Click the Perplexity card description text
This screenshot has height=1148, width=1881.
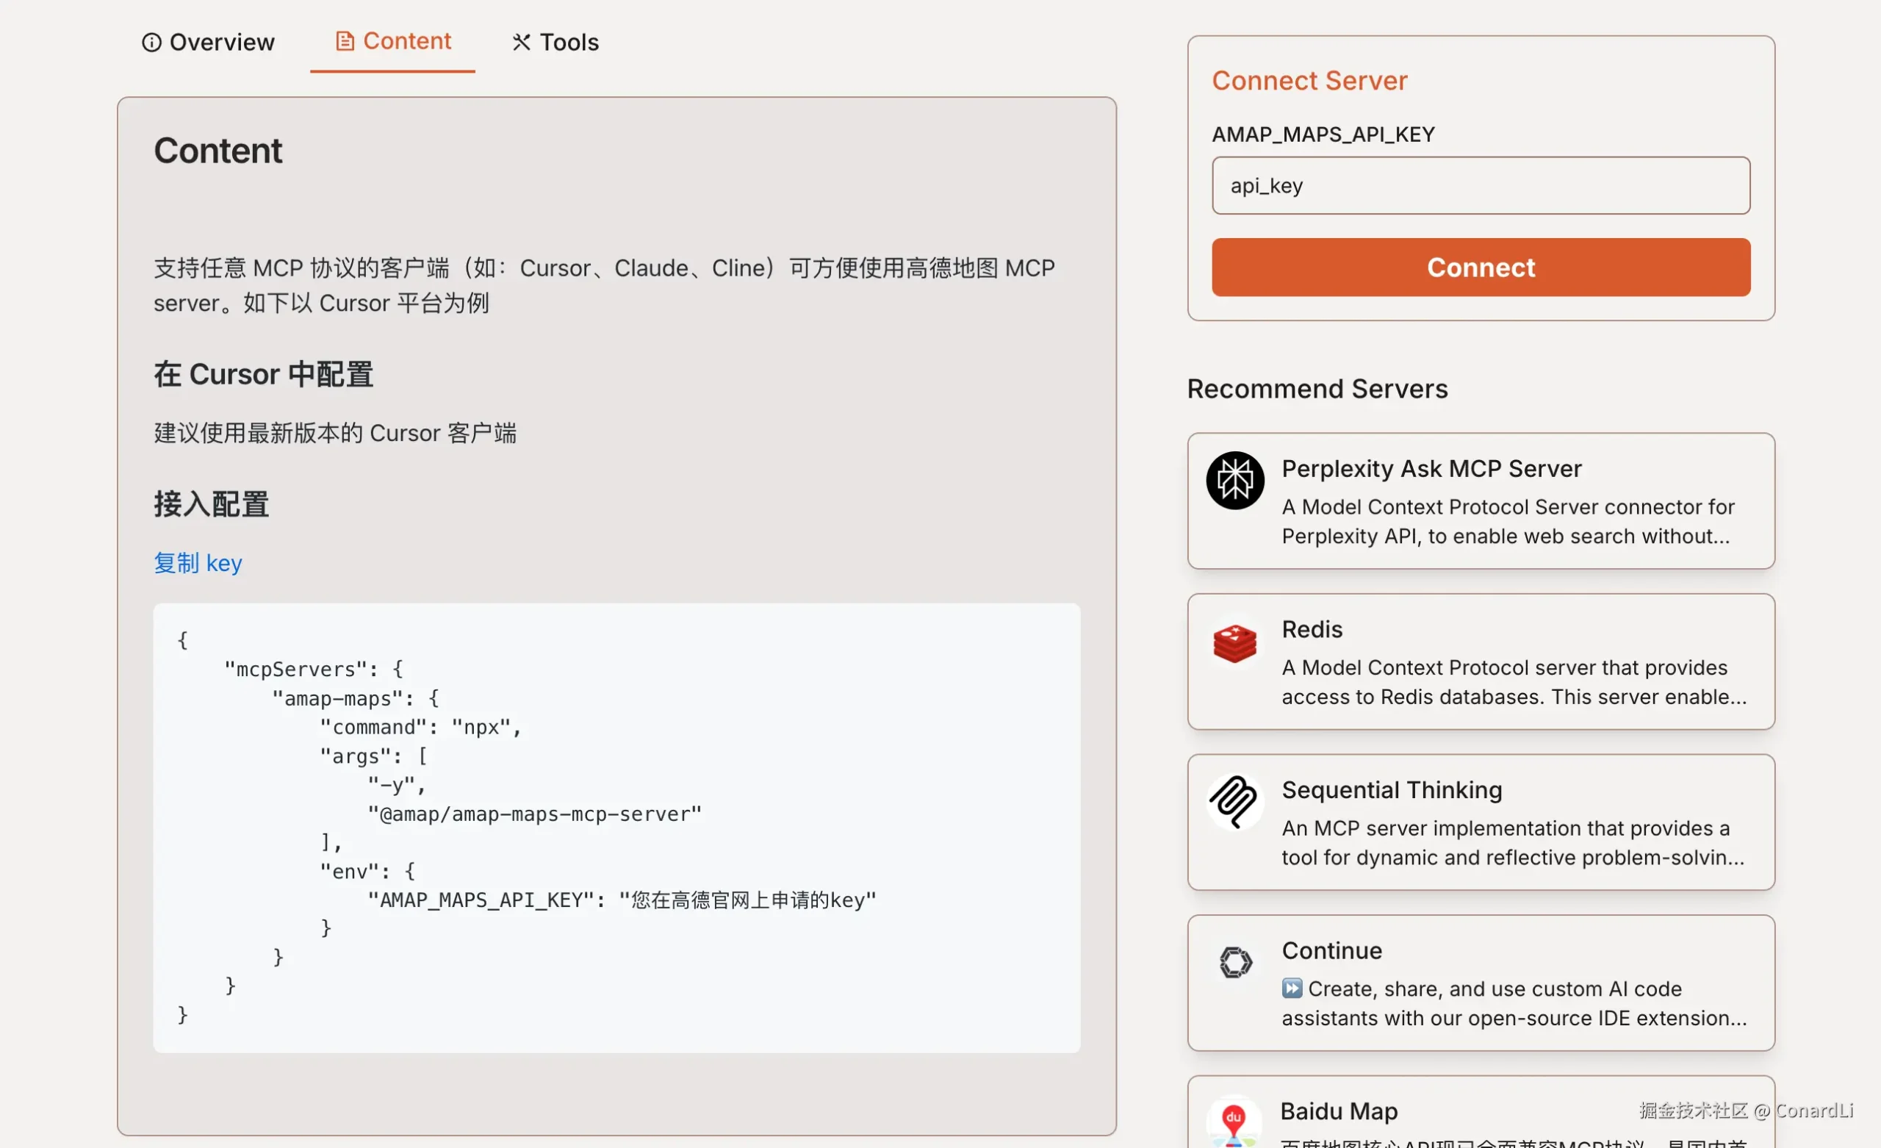coord(1508,522)
